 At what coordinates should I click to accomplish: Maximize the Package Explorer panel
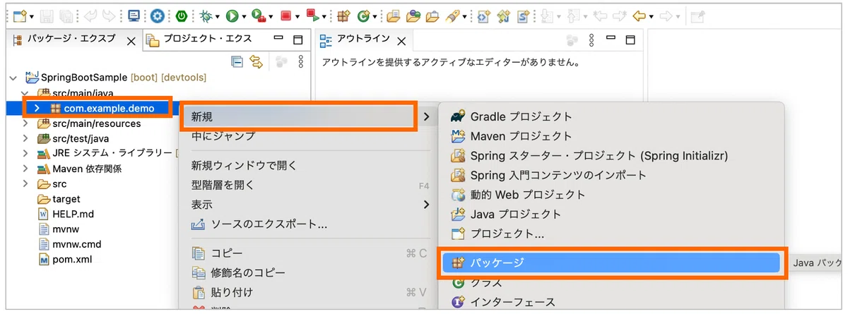(298, 40)
